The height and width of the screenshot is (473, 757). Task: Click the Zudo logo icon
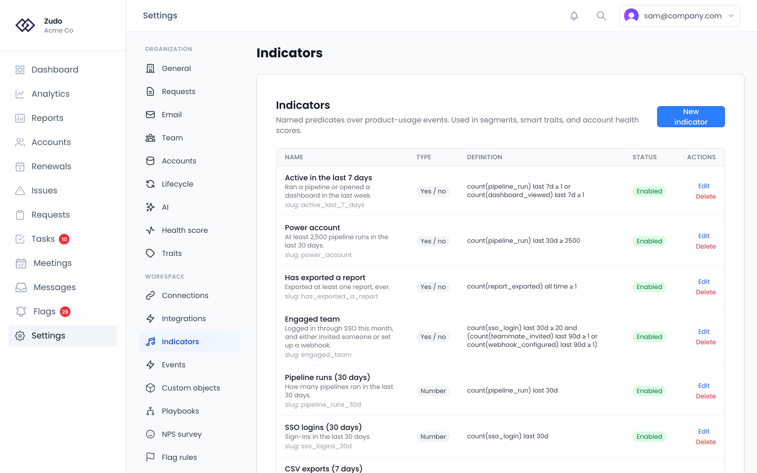(25, 25)
